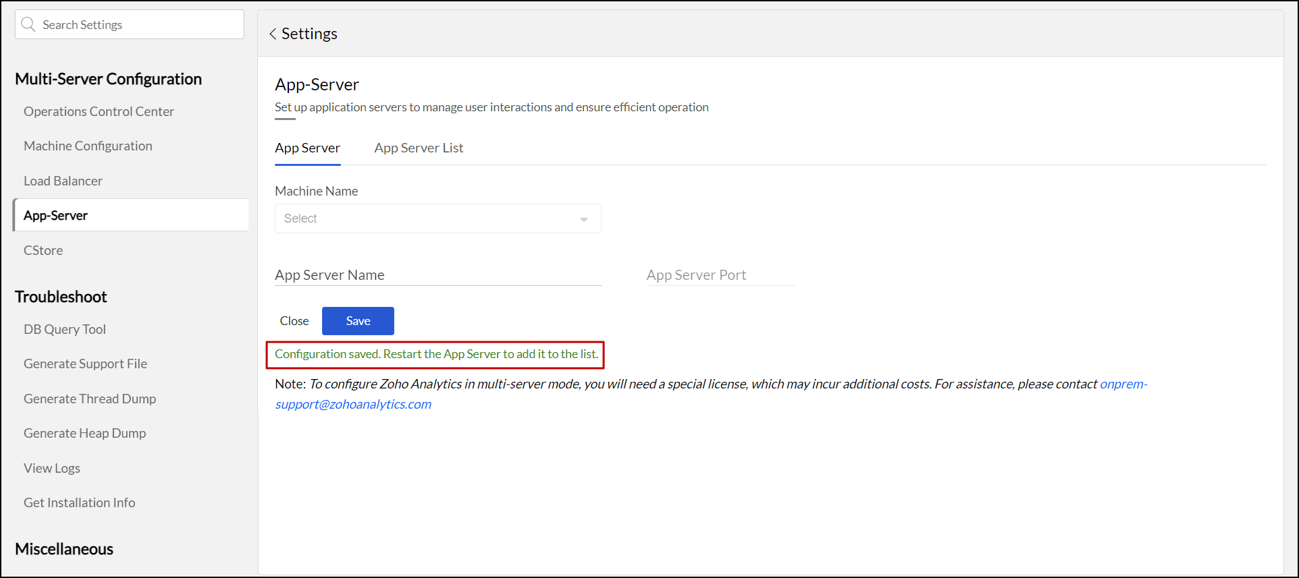The width and height of the screenshot is (1299, 578).
Task: Open the Machine Name Select box
Action: tap(437, 219)
